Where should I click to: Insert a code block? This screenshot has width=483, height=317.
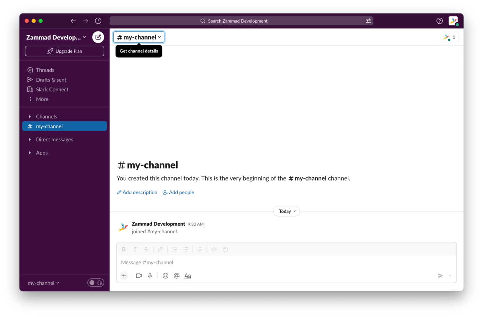pos(225,249)
